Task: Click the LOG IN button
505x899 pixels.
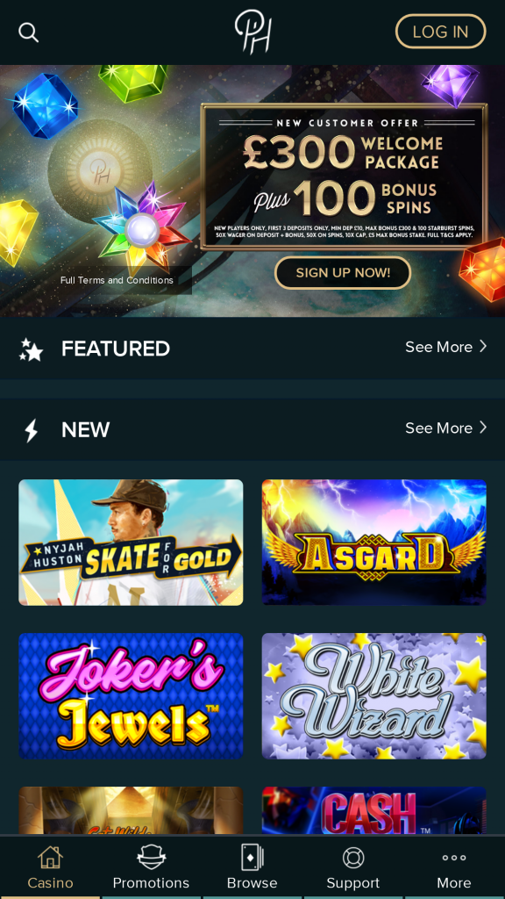Action: point(440,32)
